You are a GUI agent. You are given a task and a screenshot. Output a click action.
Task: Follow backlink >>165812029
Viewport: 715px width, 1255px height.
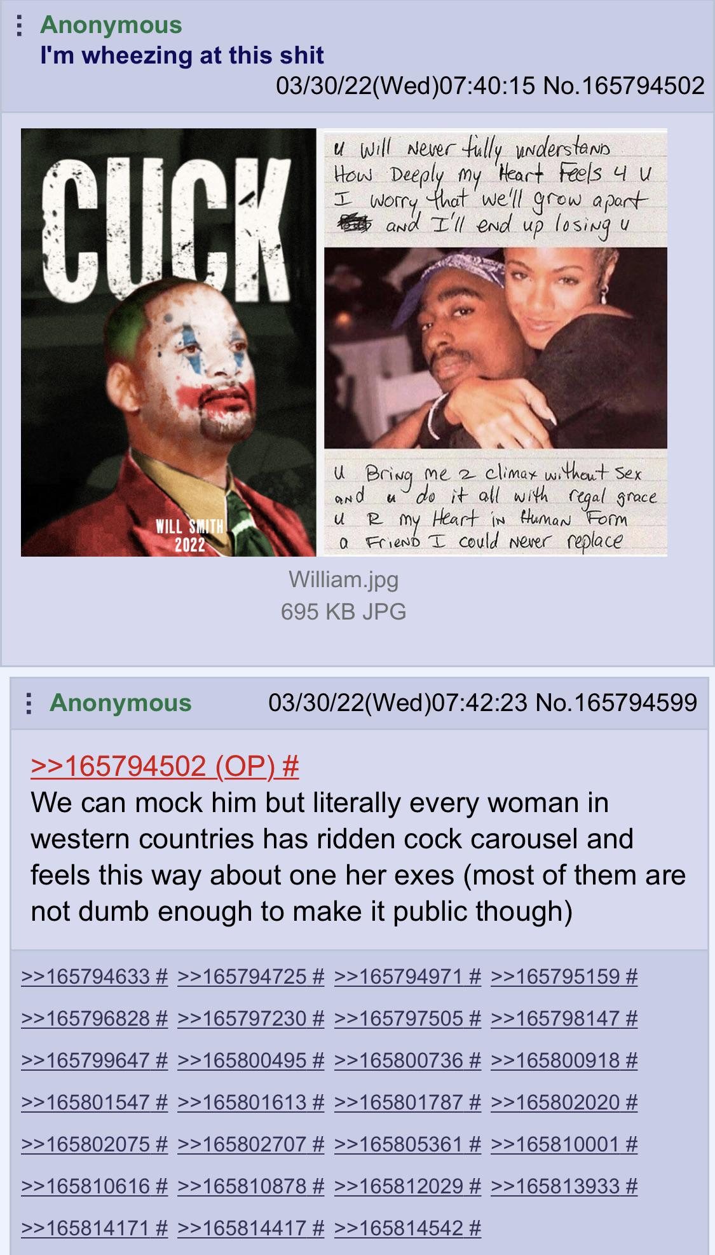point(407,1185)
